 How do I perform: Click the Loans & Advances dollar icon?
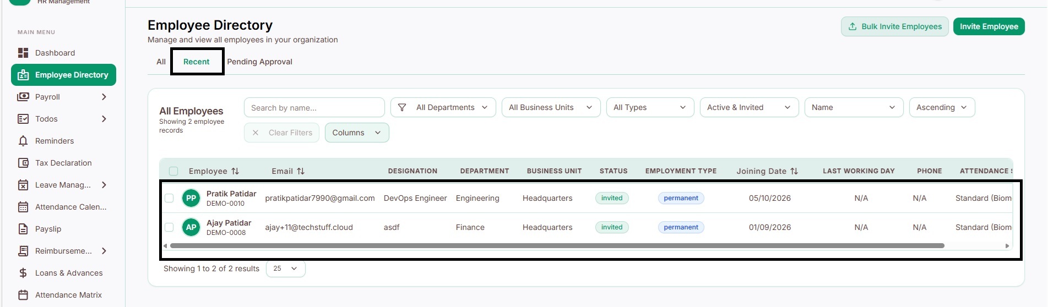coord(23,273)
